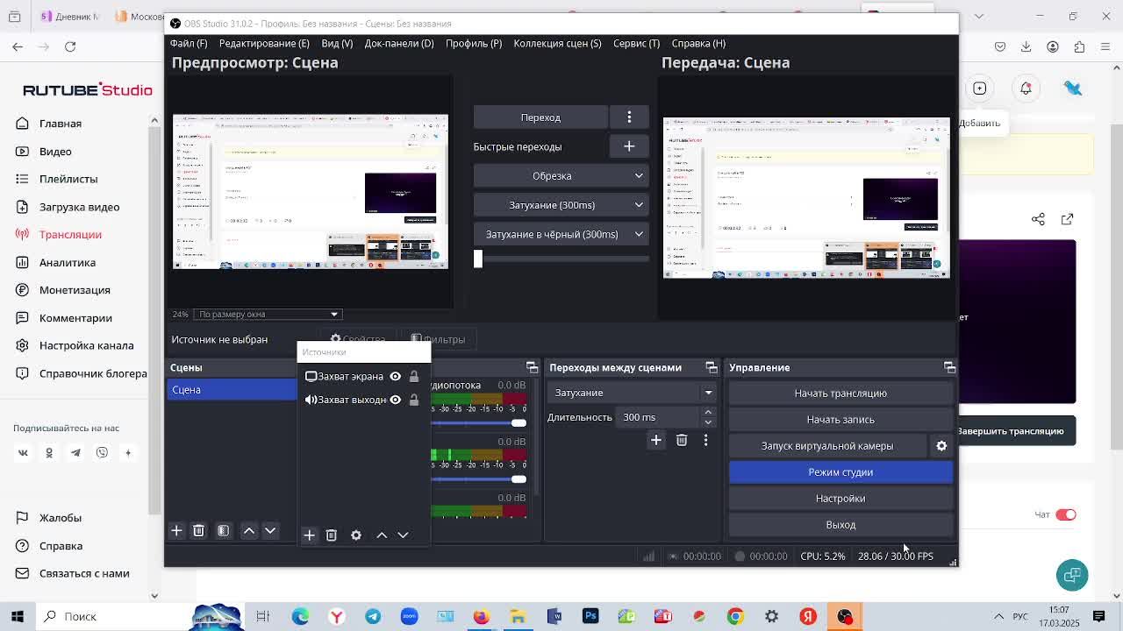Toggle the Чат switch in RUTUBE

point(1066,514)
